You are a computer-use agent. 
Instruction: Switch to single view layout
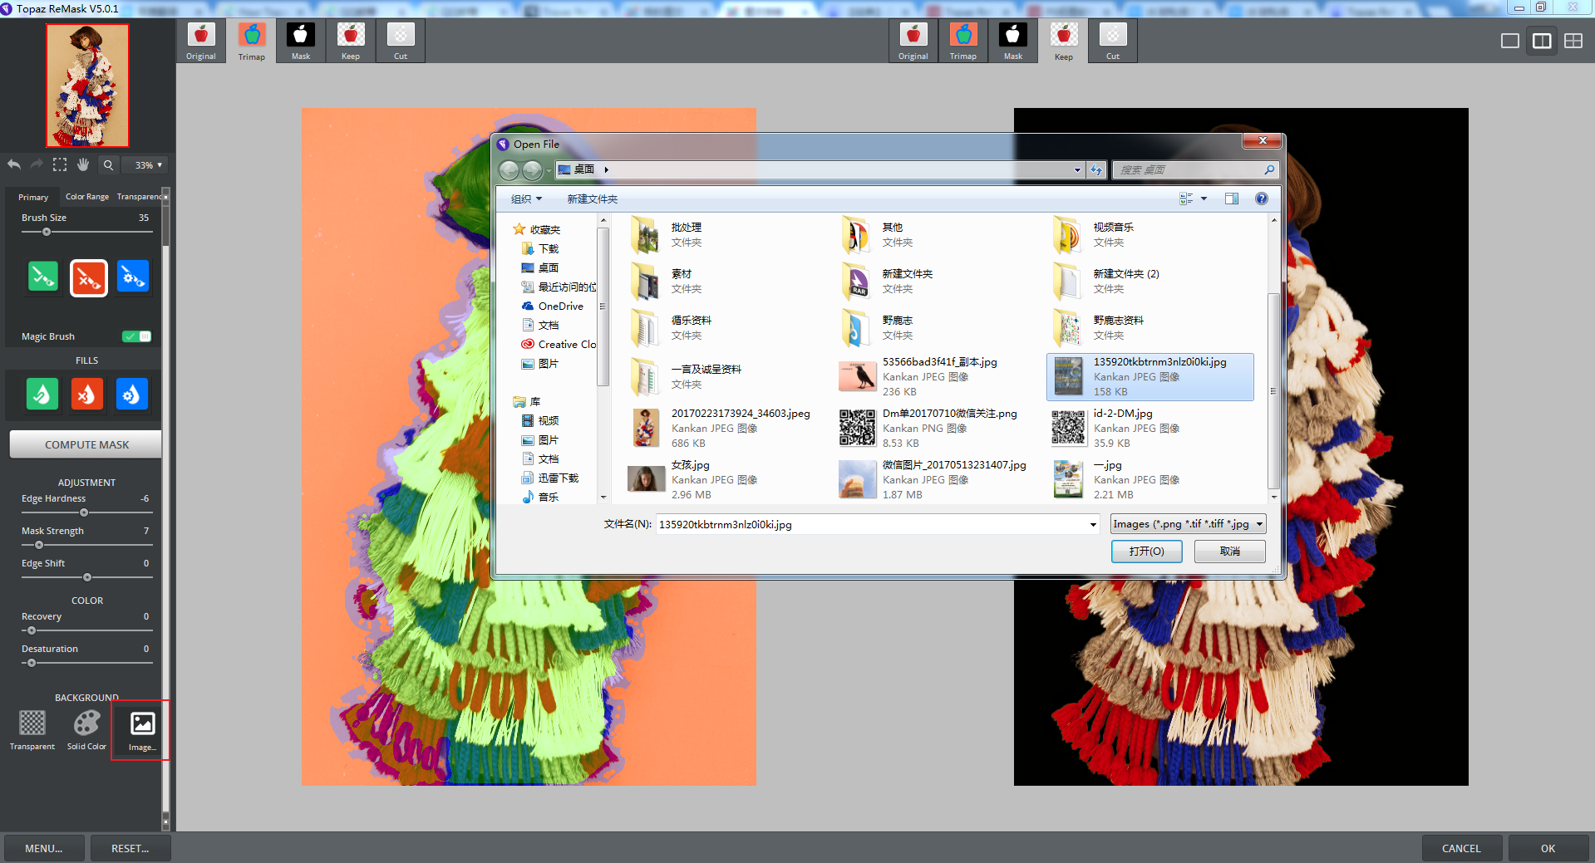[1510, 41]
